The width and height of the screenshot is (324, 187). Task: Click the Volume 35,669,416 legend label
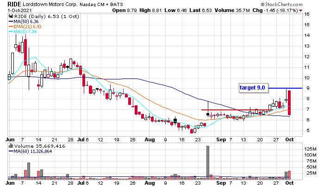39,146
